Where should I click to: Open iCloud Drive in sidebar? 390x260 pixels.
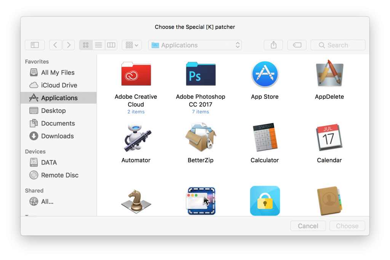(59, 85)
